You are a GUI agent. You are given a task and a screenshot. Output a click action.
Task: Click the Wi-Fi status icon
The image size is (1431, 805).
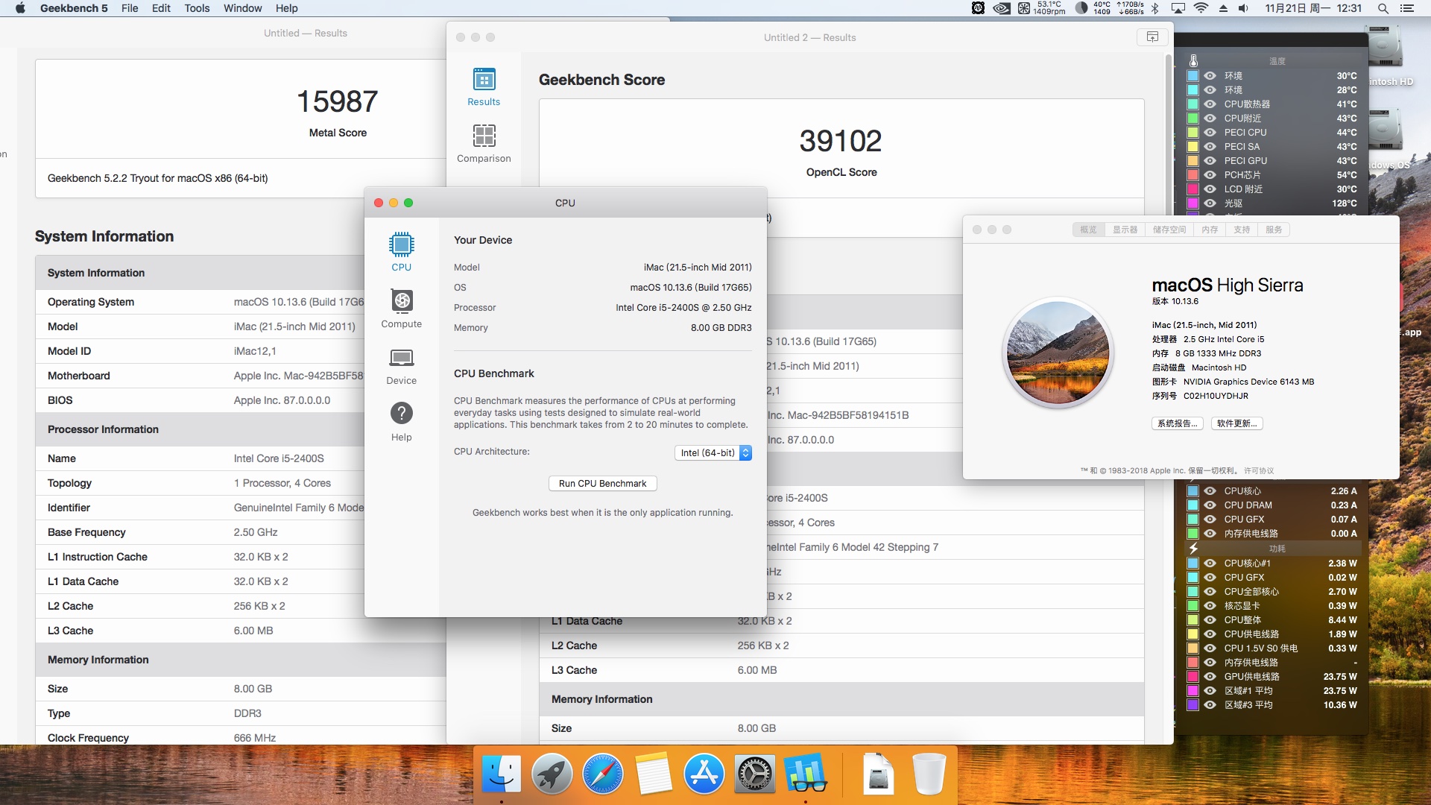click(x=1201, y=8)
